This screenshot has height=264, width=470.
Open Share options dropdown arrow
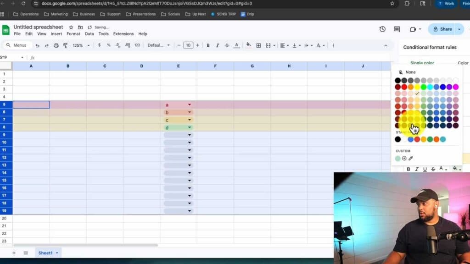[x=459, y=29]
